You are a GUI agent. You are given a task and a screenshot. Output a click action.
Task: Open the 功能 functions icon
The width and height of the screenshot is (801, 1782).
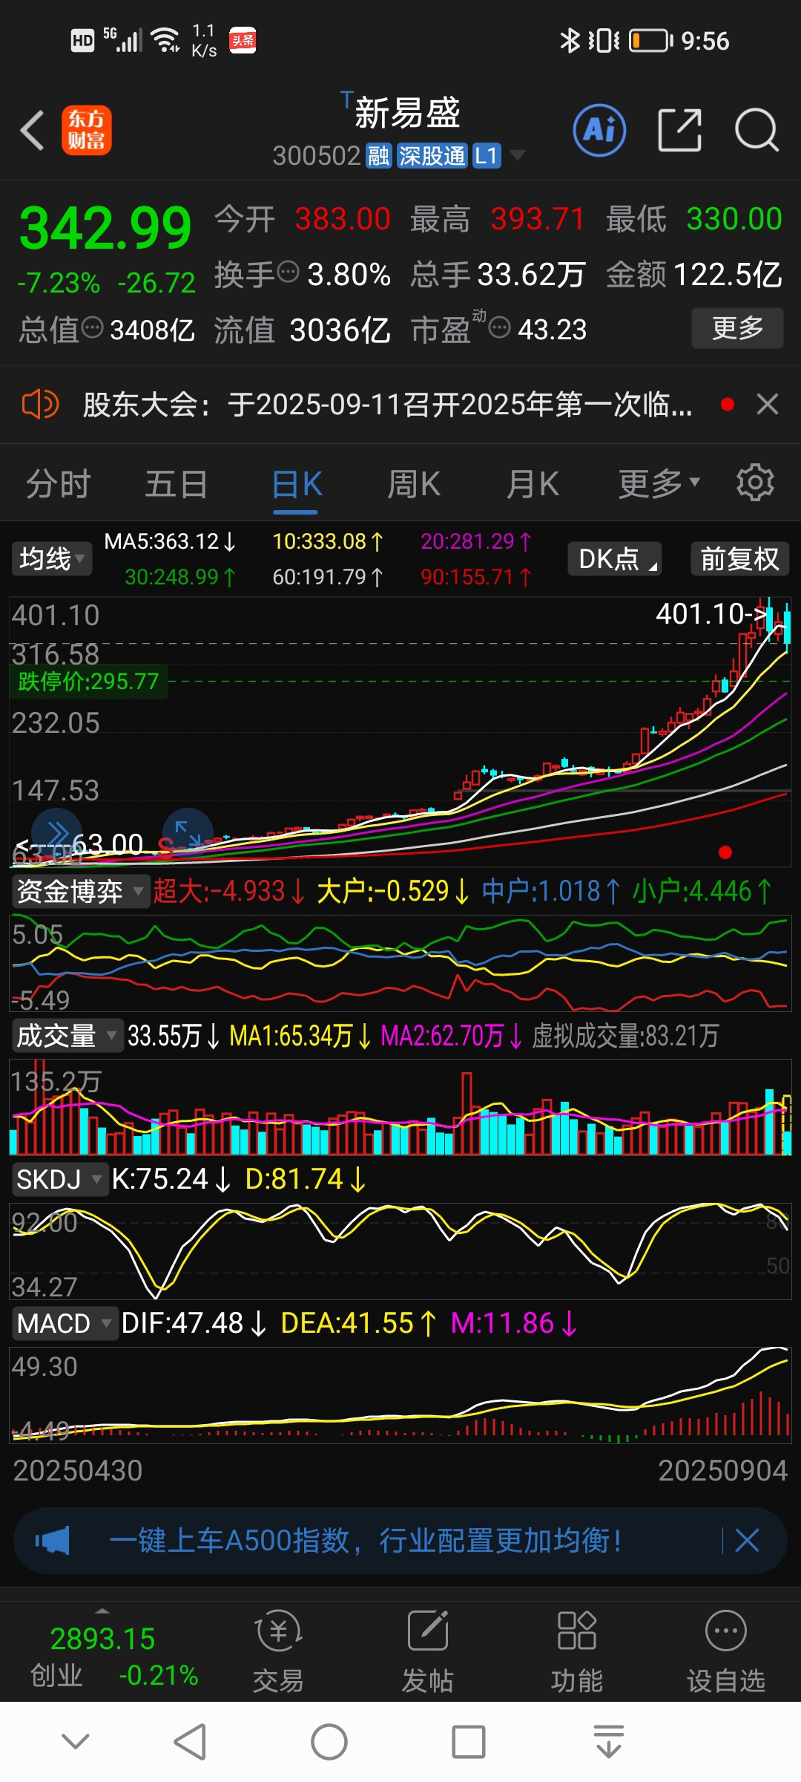(x=577, y=1653)
